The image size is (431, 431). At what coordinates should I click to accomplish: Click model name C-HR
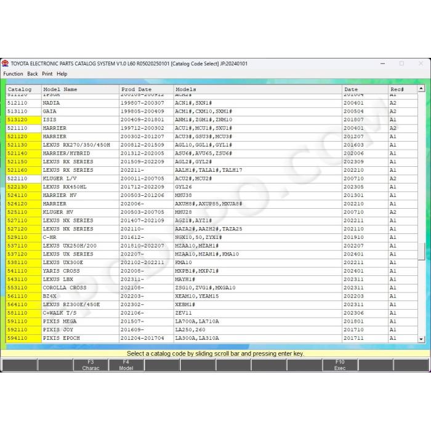pyautogui.click(x=49, y=237)
